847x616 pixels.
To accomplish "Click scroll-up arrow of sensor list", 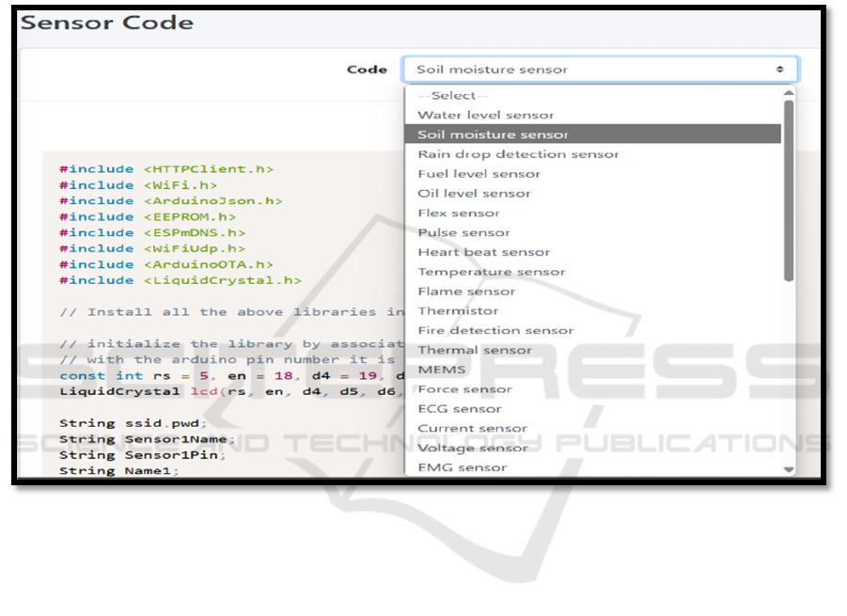I will coord(789,93).
